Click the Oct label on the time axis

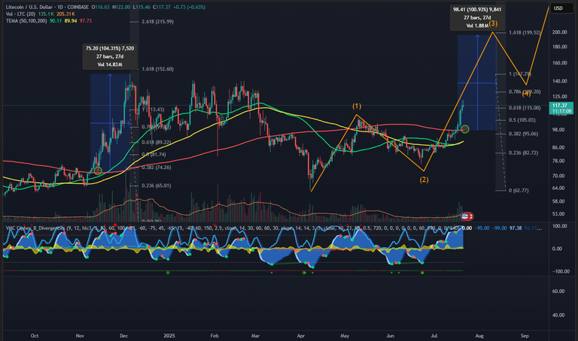[x=35, y=336]
